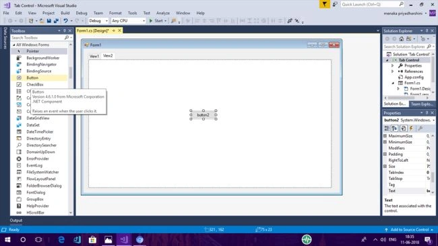Click the Save All toolbar icon
Screen dimensions: 438x246
click(56, 21)
